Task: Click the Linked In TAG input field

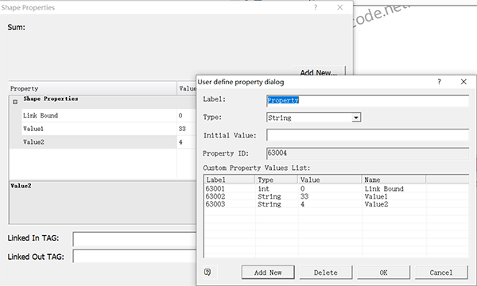Action: (x=134, y=239)
